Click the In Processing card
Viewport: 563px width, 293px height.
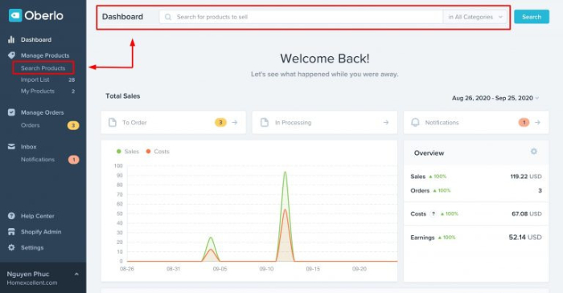(325, 123)
